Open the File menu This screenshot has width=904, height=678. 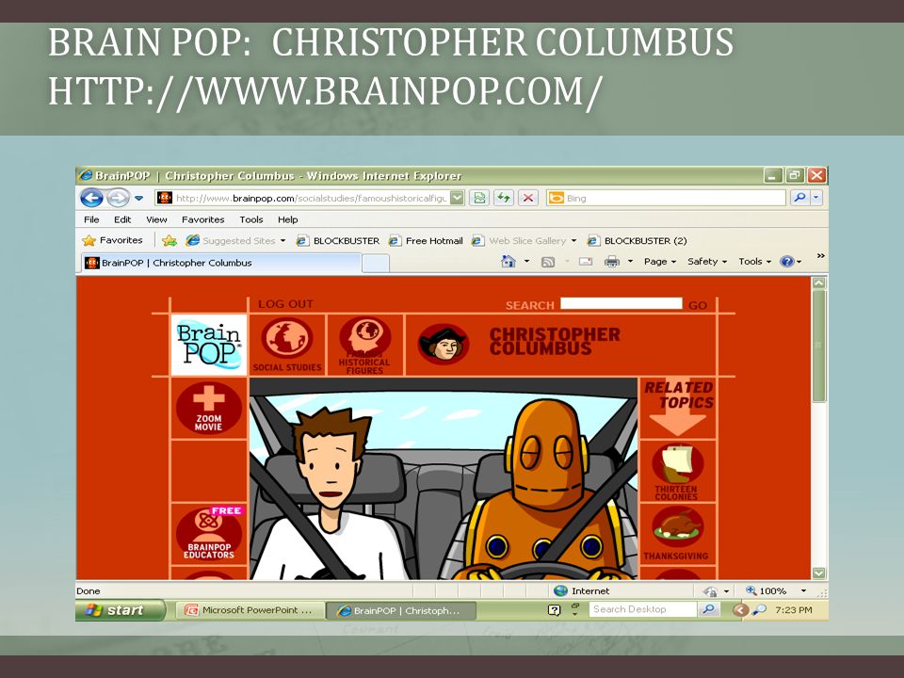tap(91, 219)
